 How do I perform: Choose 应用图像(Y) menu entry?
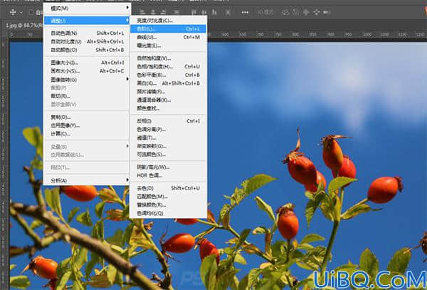click(87, 125)
